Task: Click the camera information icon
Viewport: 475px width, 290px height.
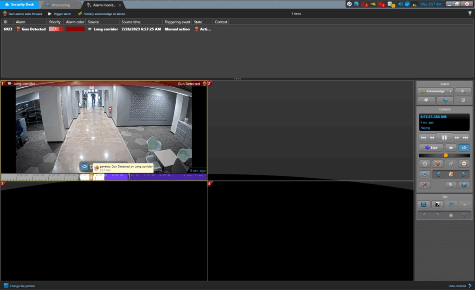Action: tap(464, 185)
